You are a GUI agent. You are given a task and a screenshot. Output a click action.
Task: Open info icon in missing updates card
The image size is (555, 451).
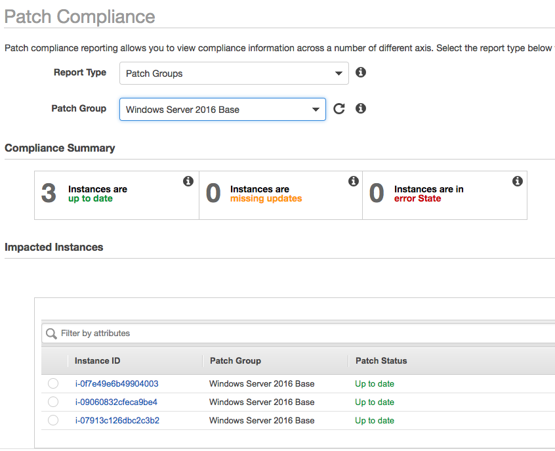[x=353, y=181]
